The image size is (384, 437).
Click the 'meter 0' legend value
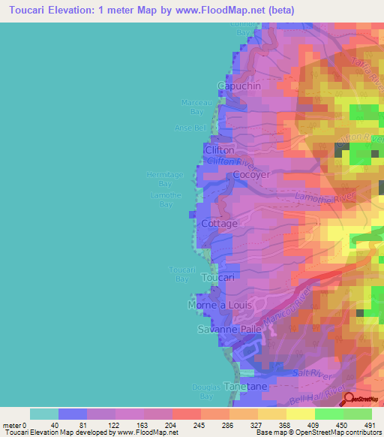point(14,426)
